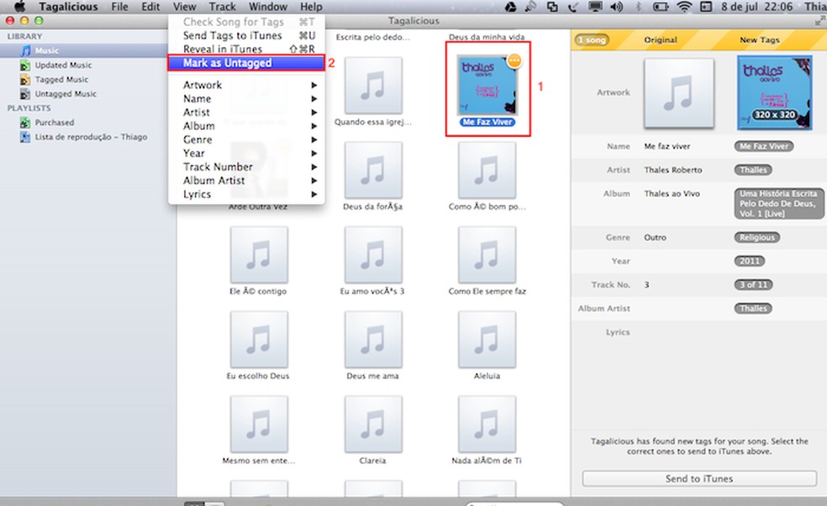Expand the Track Number submenu
The image size is (827, 506).
pos(245,168)
